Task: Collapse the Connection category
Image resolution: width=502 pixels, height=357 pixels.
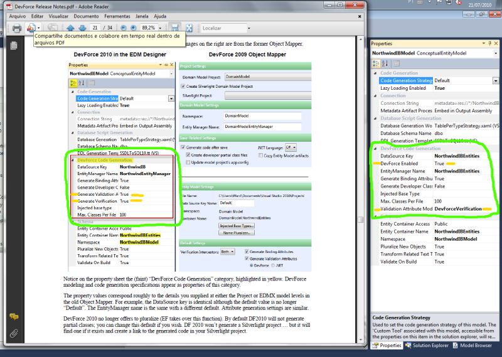Action: pos(375,95)
